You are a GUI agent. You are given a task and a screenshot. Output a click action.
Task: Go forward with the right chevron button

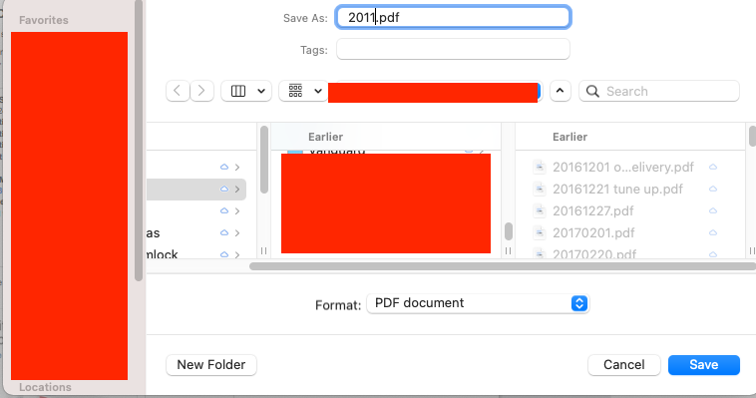pyautogui.click(x=201, y=91)
